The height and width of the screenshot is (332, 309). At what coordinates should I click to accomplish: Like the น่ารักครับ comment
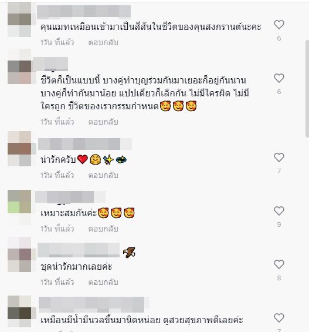279,157
